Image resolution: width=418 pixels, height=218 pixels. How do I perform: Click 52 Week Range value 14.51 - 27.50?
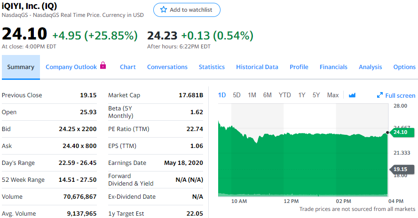(x=78, y=179)
